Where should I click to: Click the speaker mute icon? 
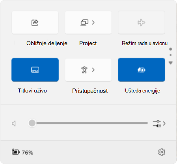pyautogui.click(x=14, y=123)
